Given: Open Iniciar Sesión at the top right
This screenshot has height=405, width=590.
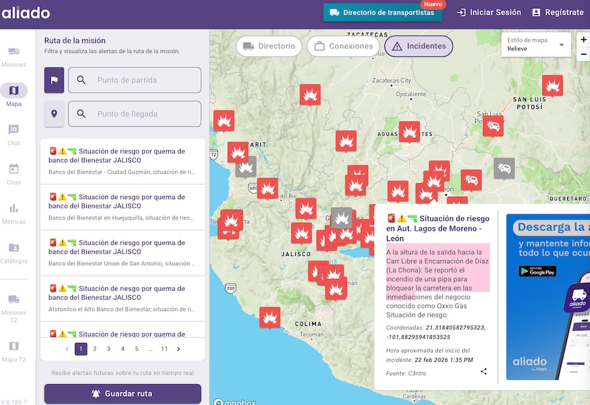Looking at the screenshot, I should coord(488,12).
